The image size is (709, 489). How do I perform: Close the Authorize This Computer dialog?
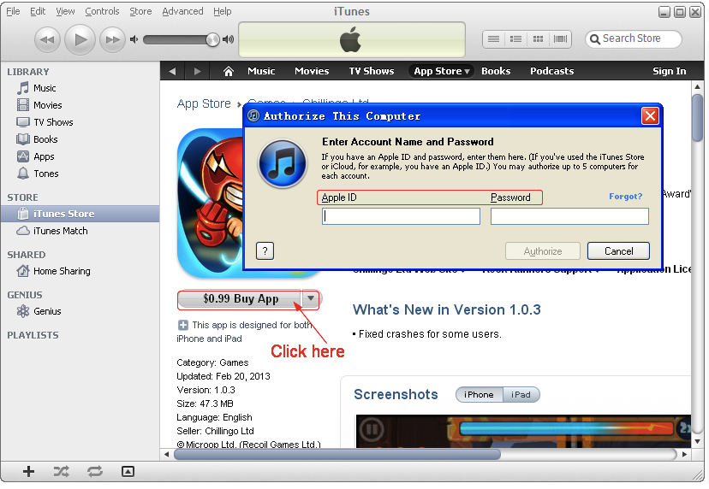[650, 116]
